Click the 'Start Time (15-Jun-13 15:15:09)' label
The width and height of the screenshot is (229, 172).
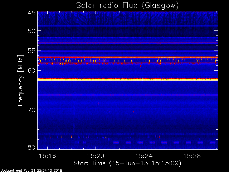(127, 163)
